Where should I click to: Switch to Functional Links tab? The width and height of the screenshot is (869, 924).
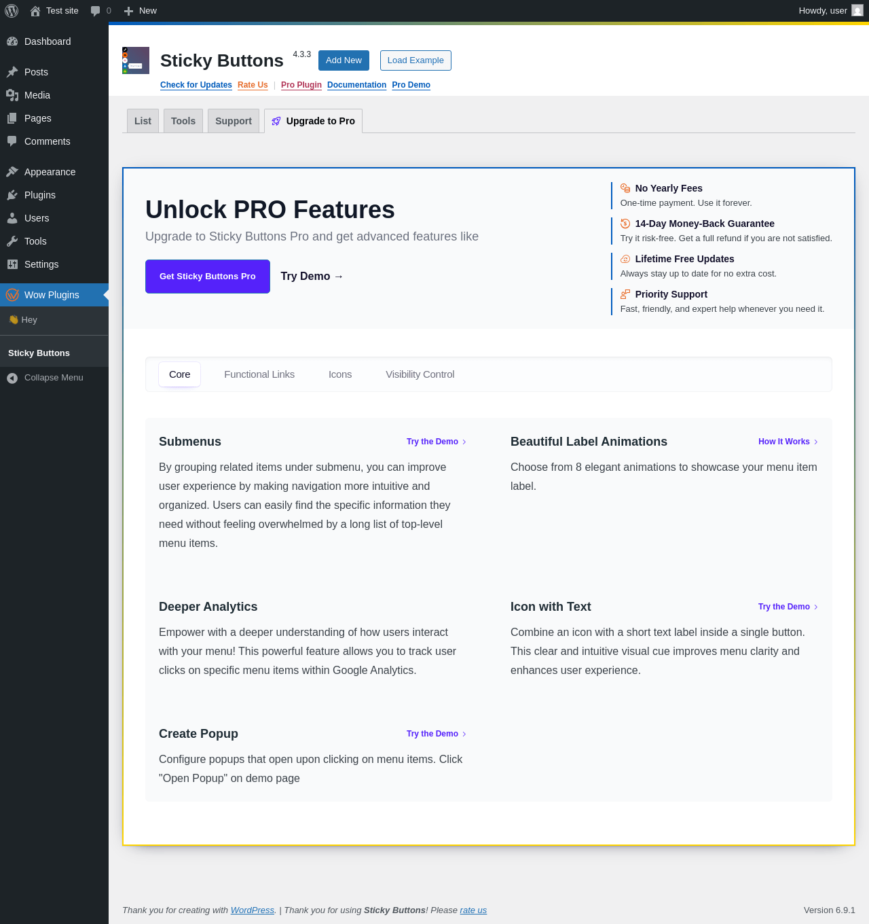(x=259, y=374)
